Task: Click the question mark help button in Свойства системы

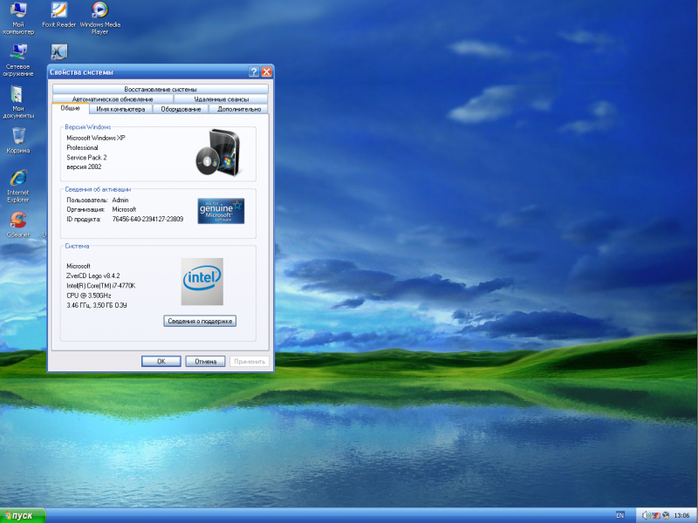Action: click(254, 71)
